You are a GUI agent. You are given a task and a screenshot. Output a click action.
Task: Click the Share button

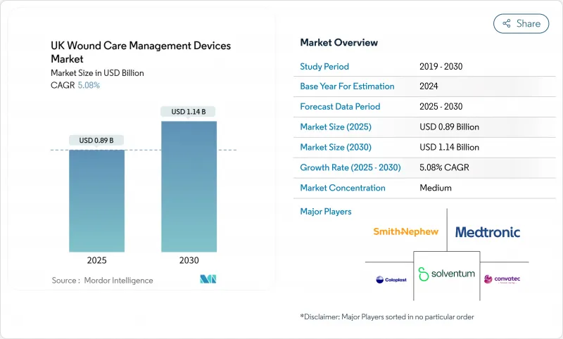click(x=521, y=23)
